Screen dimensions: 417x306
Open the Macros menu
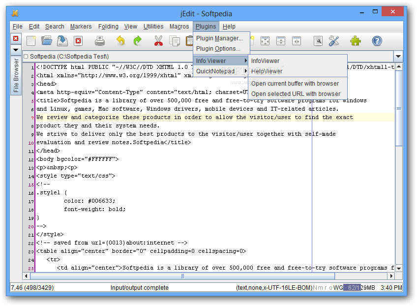pos(179,27)
